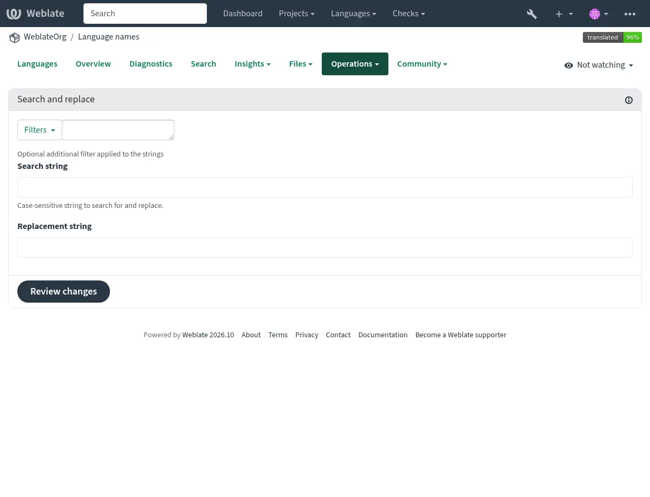
Task: Click into the Replacement string field
Action: 325,247
